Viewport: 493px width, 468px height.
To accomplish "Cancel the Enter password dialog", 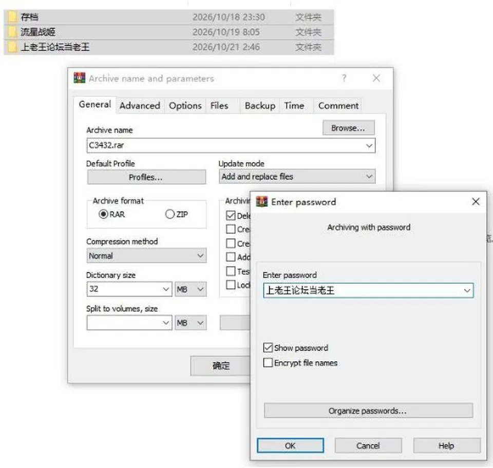I will pos(368,446).
